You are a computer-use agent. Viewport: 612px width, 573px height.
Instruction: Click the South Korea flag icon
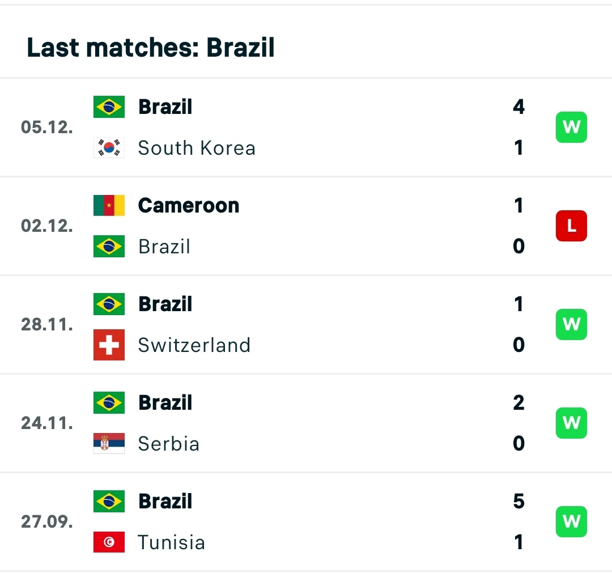tap(109, 148)
